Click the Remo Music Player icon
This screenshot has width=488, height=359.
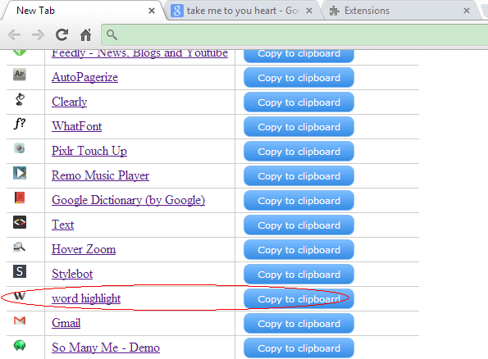20,173
